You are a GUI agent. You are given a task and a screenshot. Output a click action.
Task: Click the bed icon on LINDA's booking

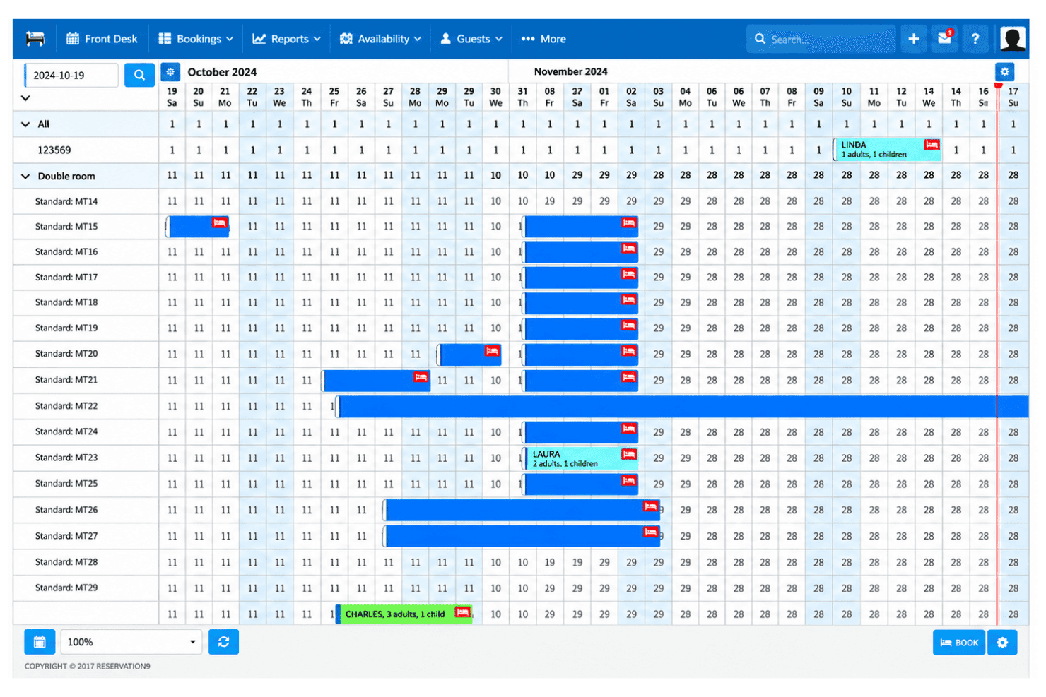[932, 145]
